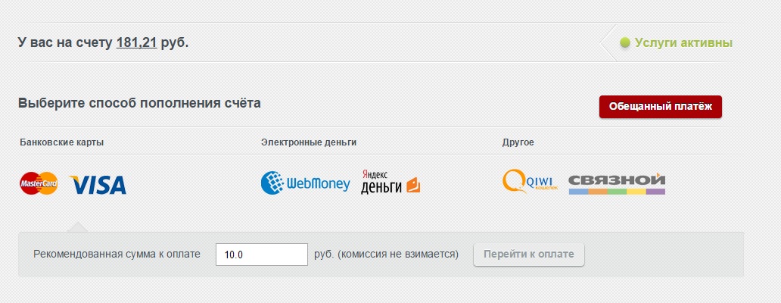Select the Электронные деньги category heading
Viewport: 781px width, 303px height.
pos(309,142)
